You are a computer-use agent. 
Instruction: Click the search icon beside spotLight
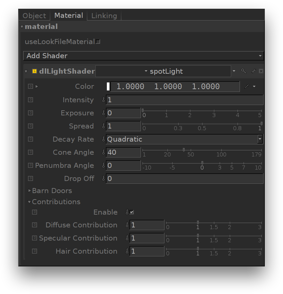pyautogui.click(x=243, y=71)
